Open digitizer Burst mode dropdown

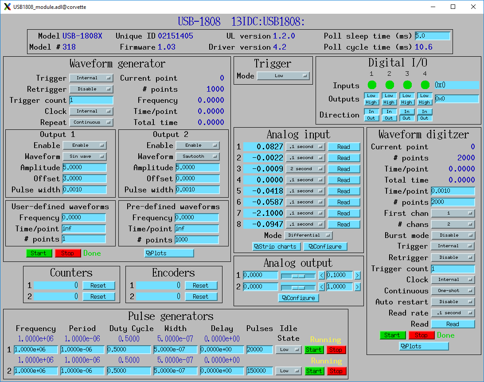click(x=453, y=235)
